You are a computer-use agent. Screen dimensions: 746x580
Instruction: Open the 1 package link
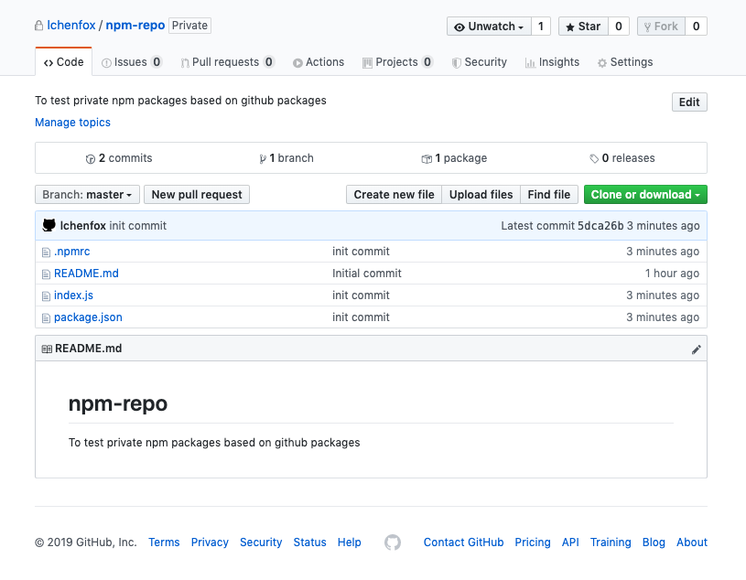454,158
